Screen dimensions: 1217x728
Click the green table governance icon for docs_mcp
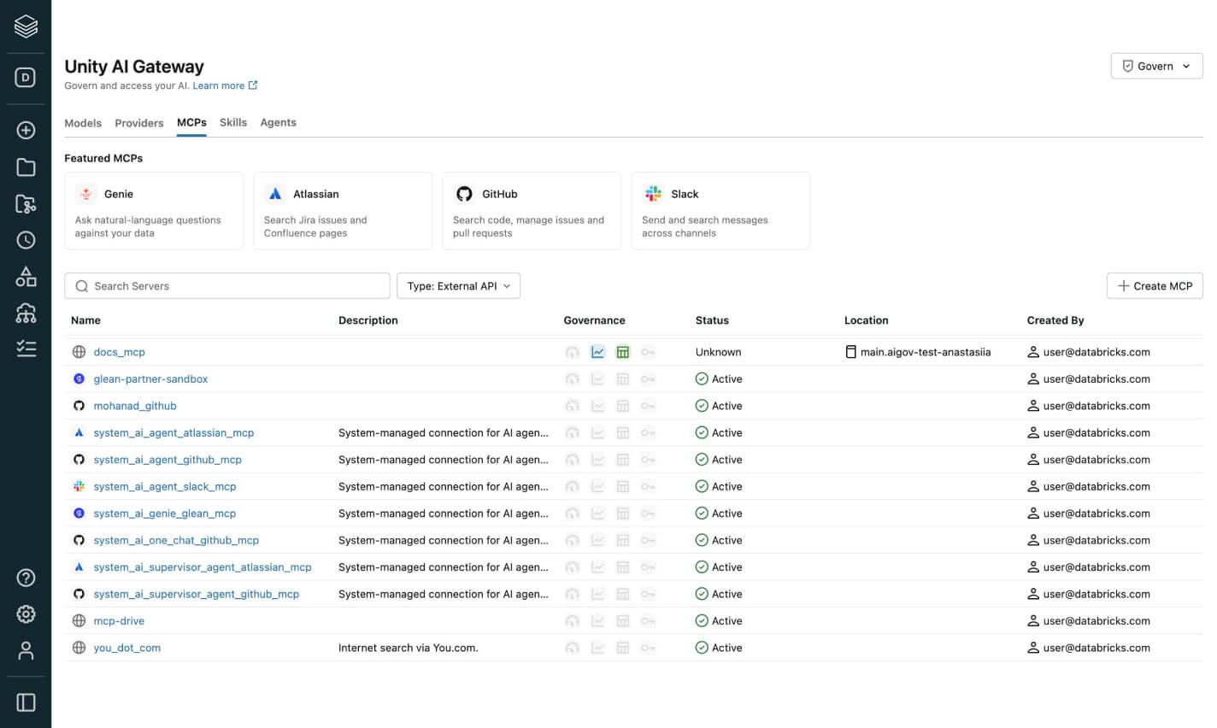(622, 352)
